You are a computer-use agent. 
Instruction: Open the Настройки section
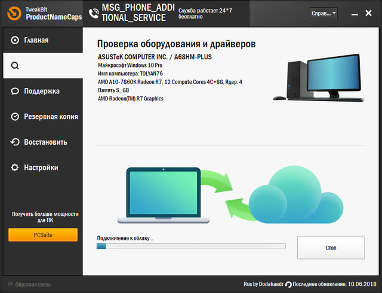click(x=41, y=168)
